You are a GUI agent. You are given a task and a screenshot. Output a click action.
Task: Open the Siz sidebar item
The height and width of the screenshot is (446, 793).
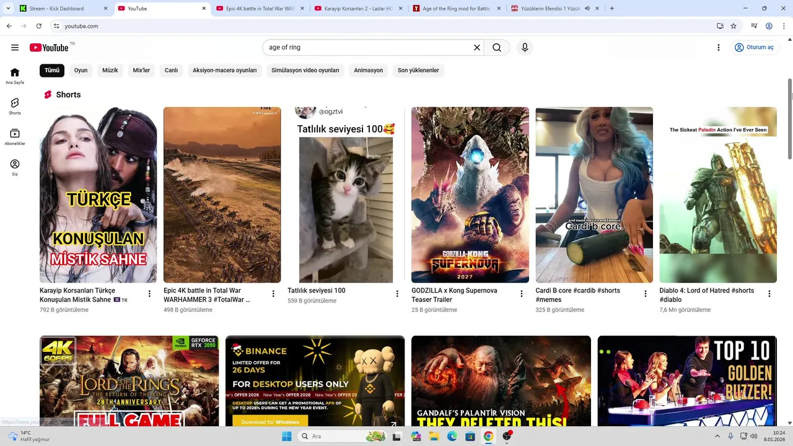point(15,167)
